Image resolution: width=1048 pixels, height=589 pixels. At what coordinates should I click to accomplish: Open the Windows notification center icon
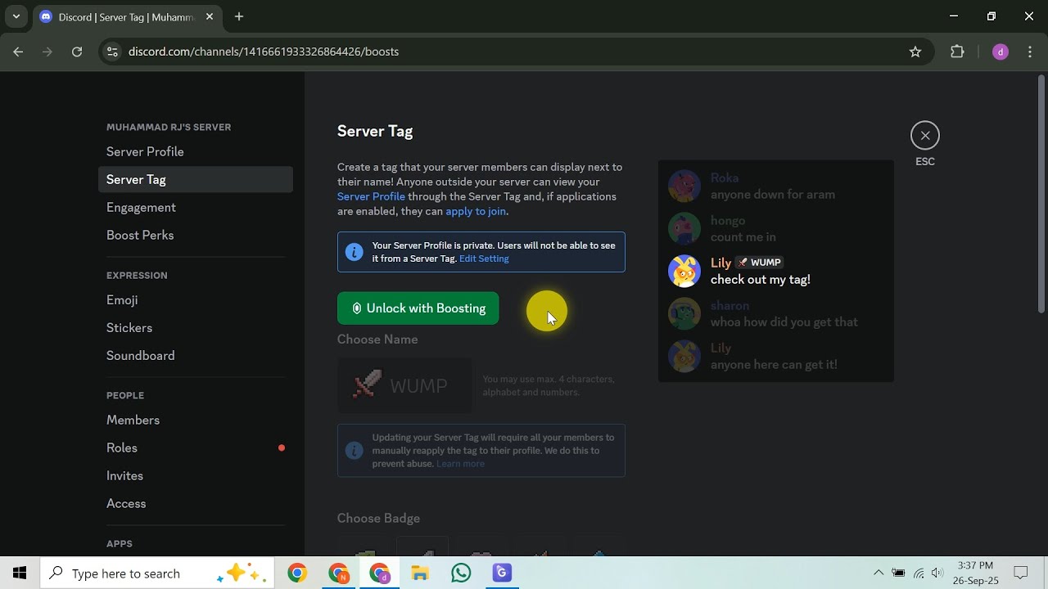pos(1020,573)
